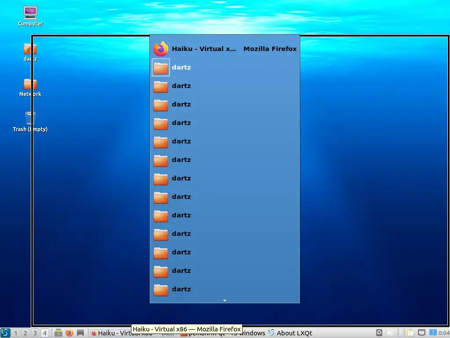Screen dimensions: 450x338
Task: Open the Computer desktop icon
Action: tap(30, 16)
